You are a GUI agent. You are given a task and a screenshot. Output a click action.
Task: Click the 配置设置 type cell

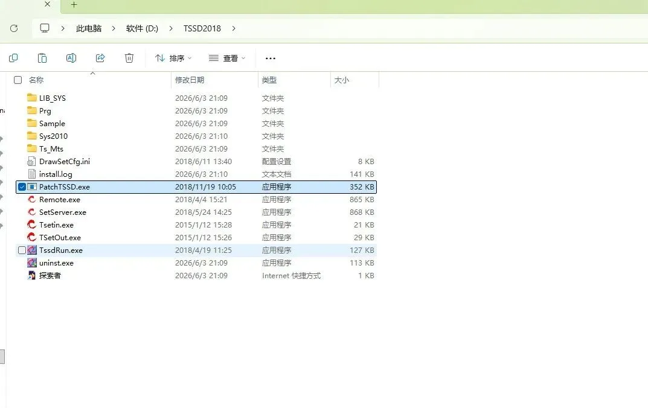tap(277, 162)
